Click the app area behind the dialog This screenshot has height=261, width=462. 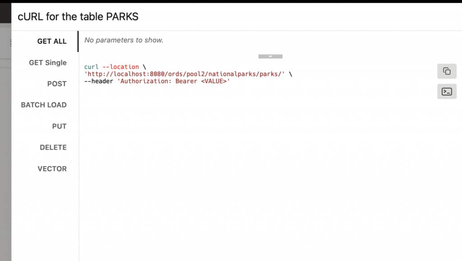coord(5,180)
